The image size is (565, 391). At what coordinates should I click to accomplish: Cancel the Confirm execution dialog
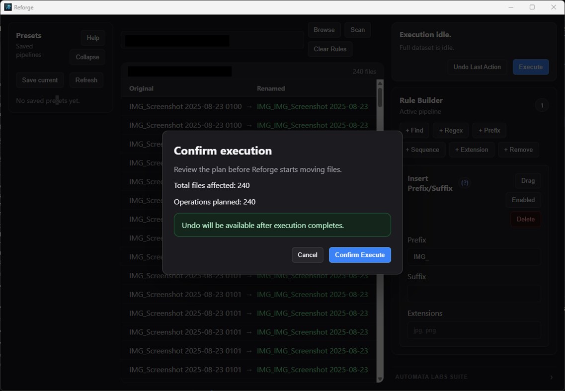307,255
